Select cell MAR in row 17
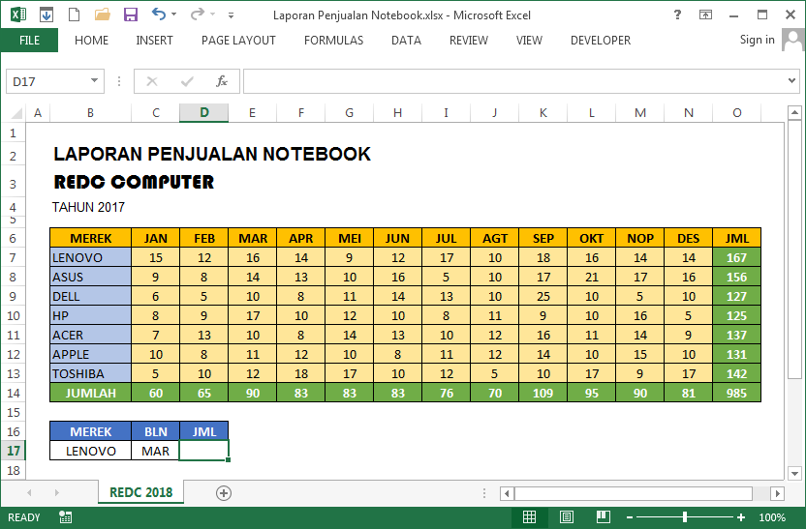This screenshot has width=806, height=529. coord(156,451)
